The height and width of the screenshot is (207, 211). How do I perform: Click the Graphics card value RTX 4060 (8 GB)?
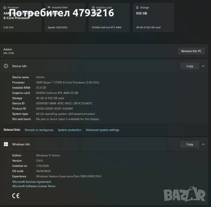pyautogui.click(x=57, y=93)
